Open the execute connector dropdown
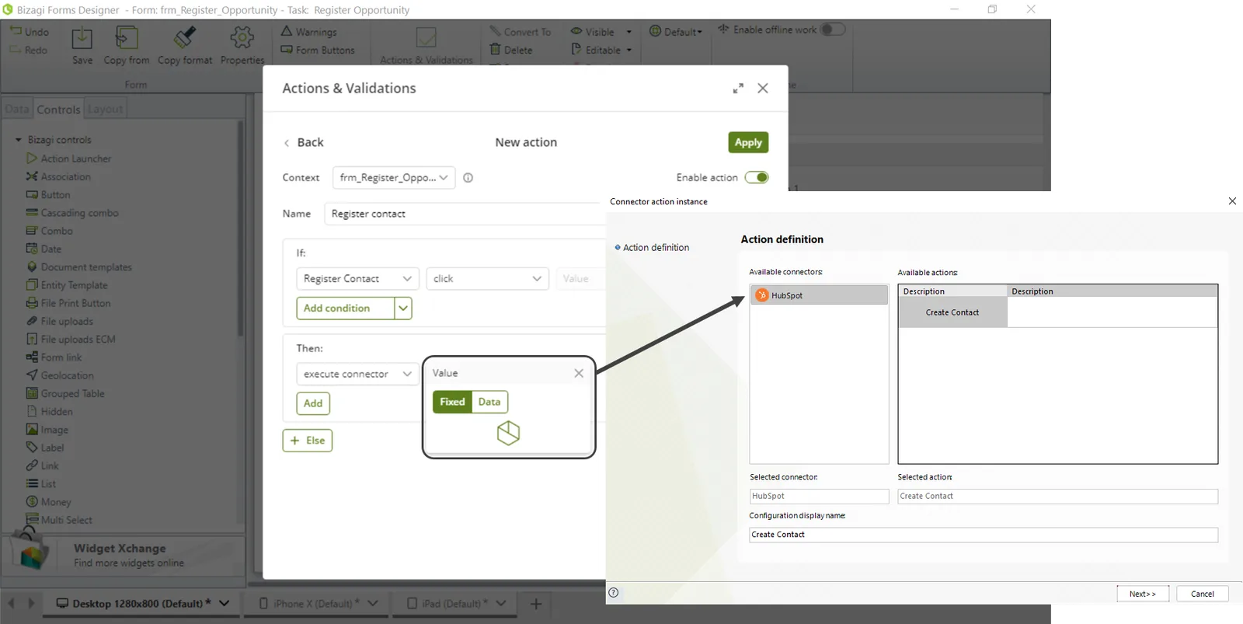The width and height of the screenshot is (1243, 624). [x=357, y=374]
